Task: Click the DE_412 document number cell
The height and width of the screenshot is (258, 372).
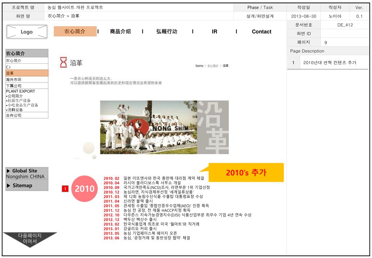Action: 345,25
